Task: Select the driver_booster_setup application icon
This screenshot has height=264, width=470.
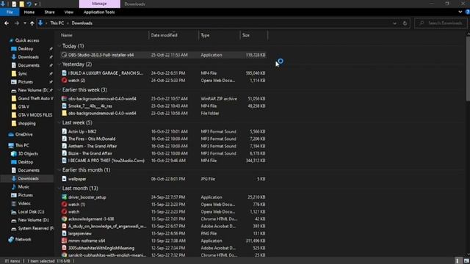Action: [x=64, y=197]
